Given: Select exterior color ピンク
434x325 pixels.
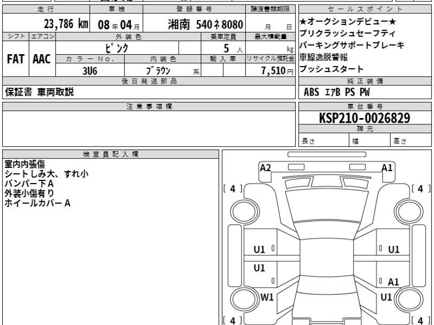Looking at the screenshot, I should click(x=117, y=48).
